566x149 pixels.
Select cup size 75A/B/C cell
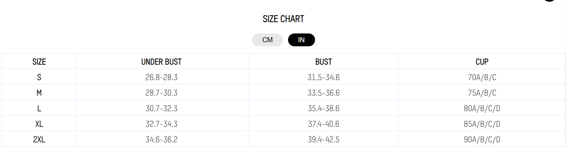click(x=482, y=93)
